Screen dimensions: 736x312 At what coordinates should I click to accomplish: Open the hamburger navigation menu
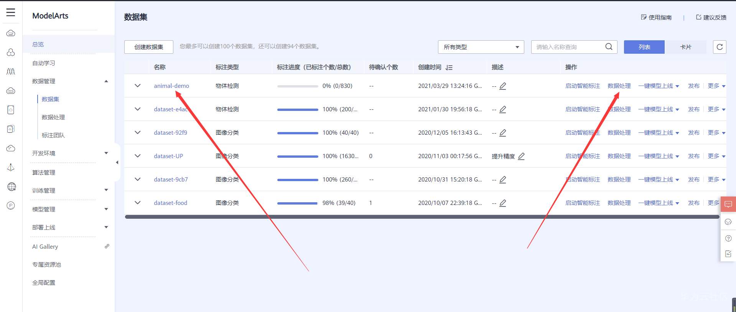11,12
